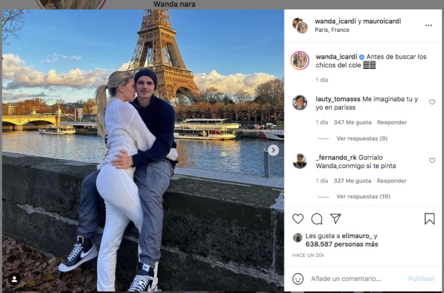Click the Publicar button
This screenshot has width=444, height=293.
[421, 279]
